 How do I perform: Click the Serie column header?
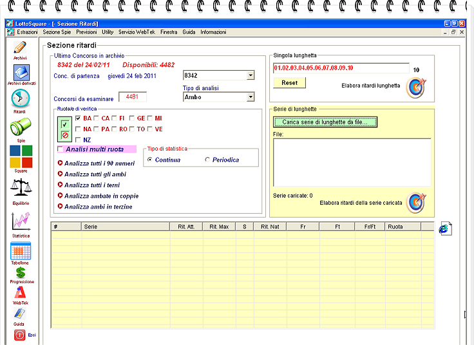[126, 227]
